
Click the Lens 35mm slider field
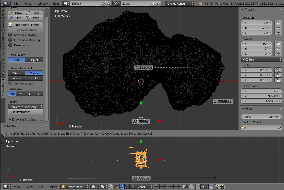261,117
